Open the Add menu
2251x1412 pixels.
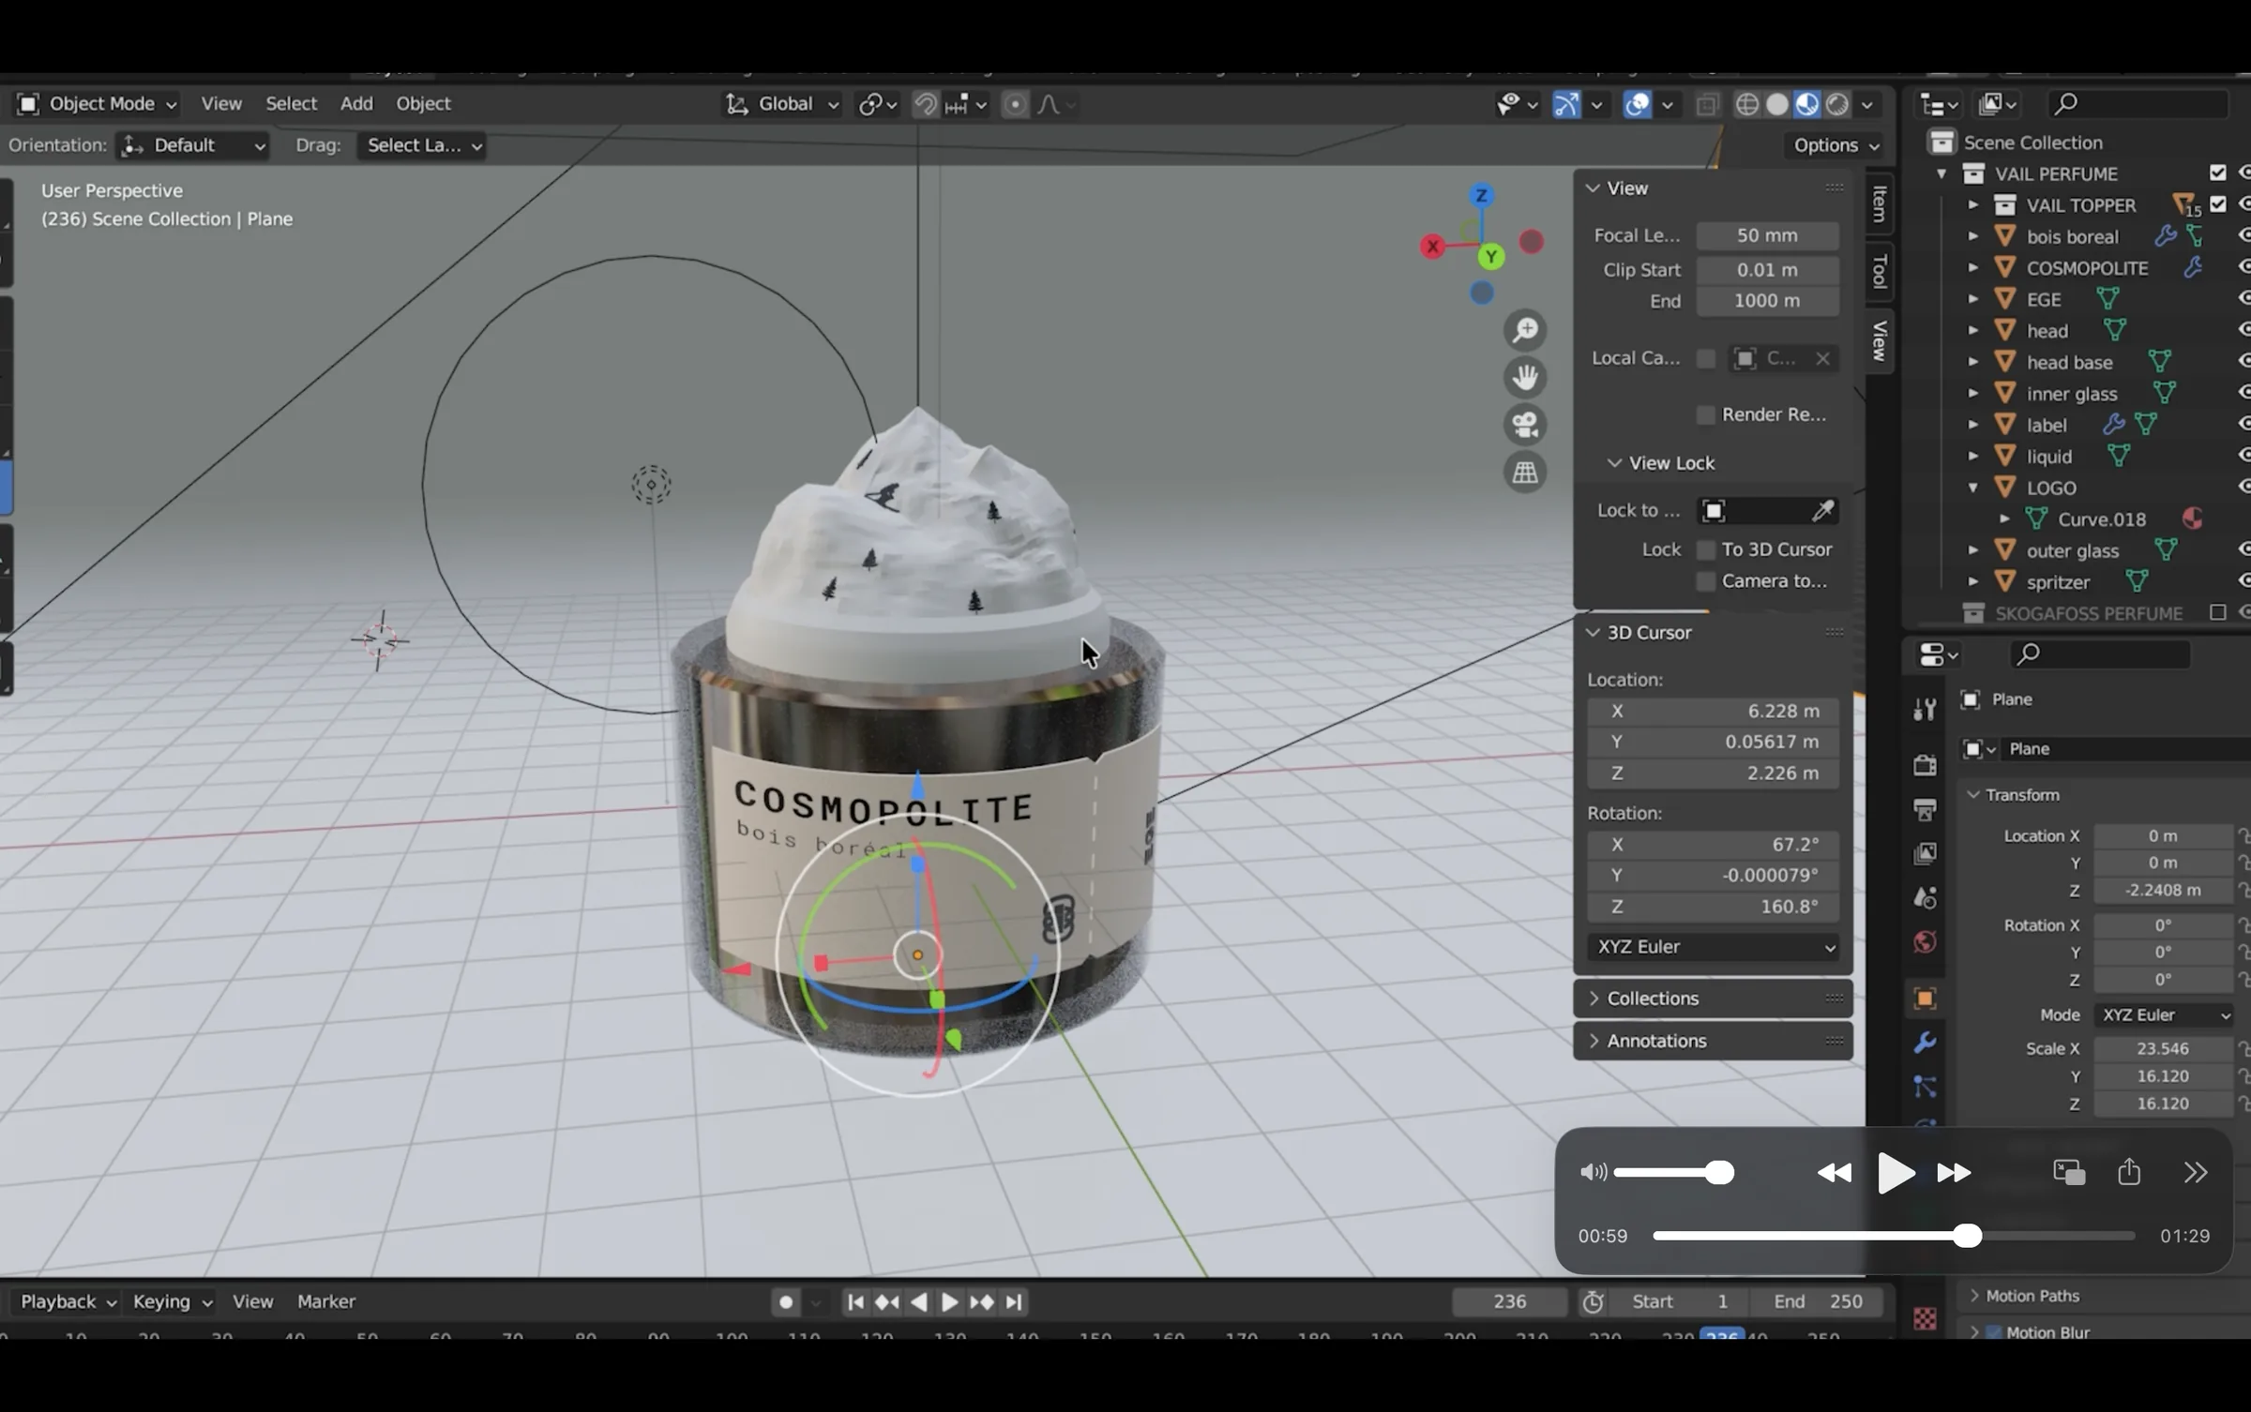[356, 103]
